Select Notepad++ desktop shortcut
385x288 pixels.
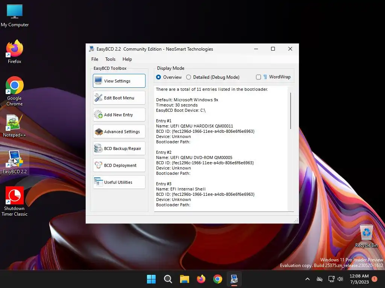coord(15,126)
